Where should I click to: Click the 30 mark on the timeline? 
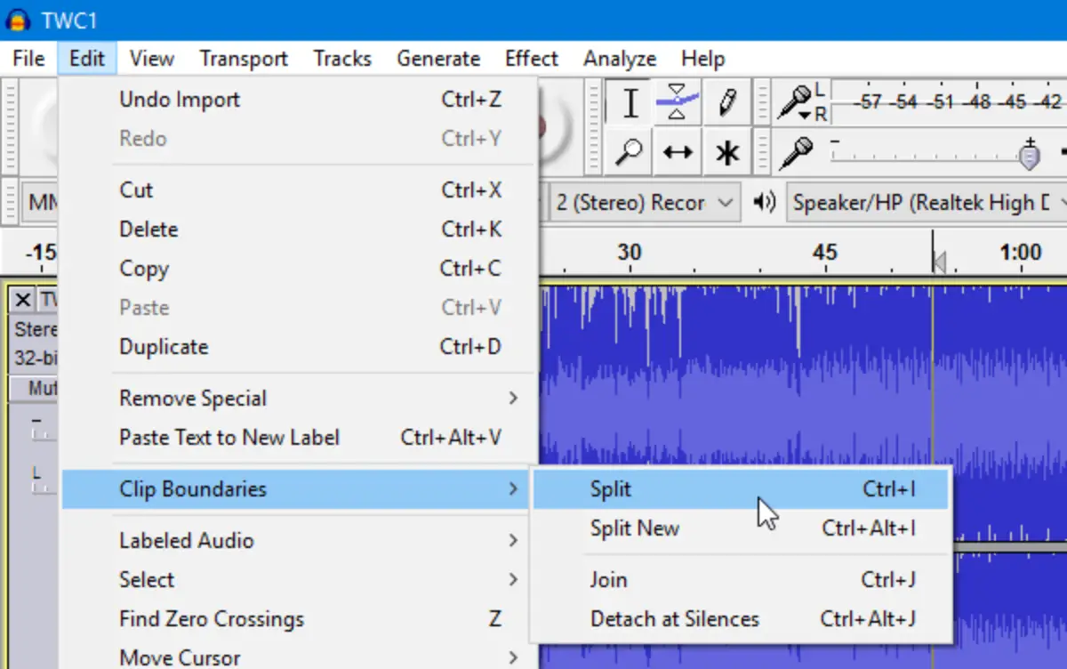tap(630, 252)
